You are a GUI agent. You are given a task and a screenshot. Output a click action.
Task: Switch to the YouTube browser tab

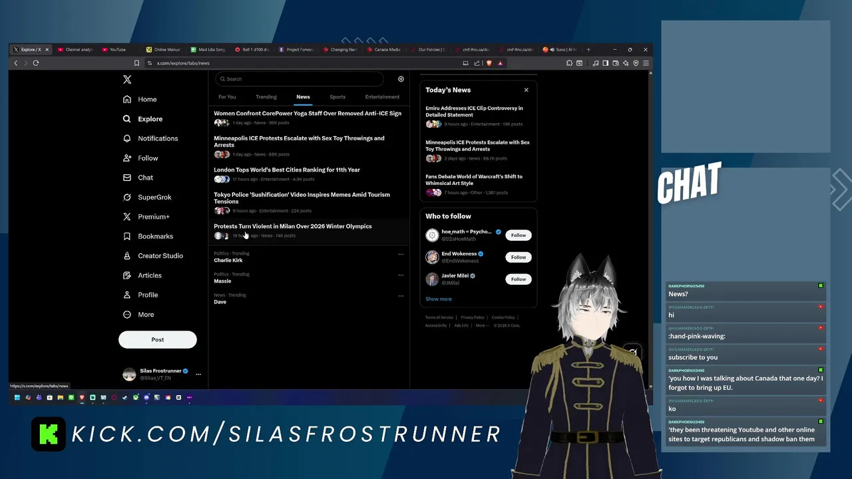[118, 49]
